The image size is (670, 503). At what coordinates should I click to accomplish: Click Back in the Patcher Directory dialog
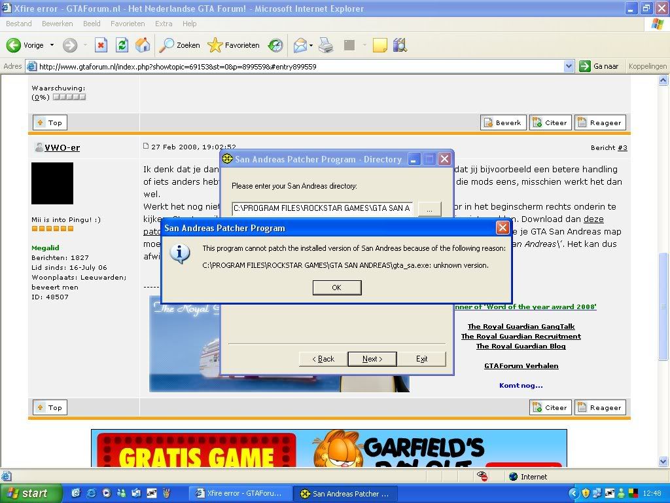(x=323, y=359)
